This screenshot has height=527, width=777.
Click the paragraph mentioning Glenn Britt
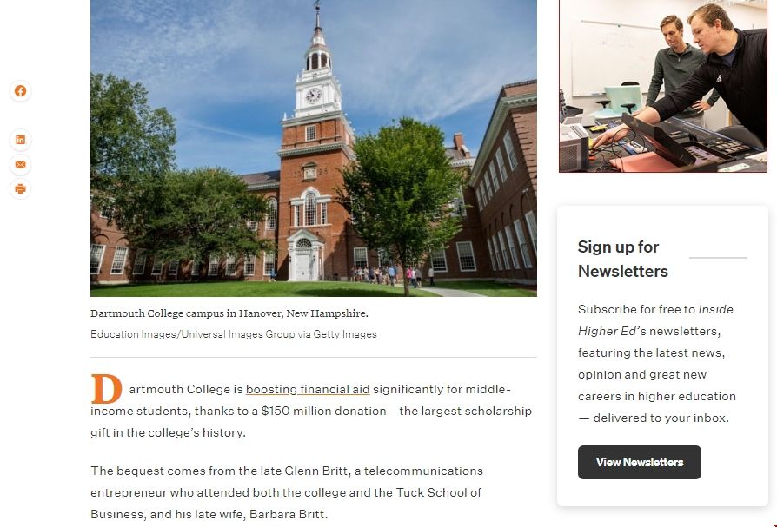pos(287,492)
